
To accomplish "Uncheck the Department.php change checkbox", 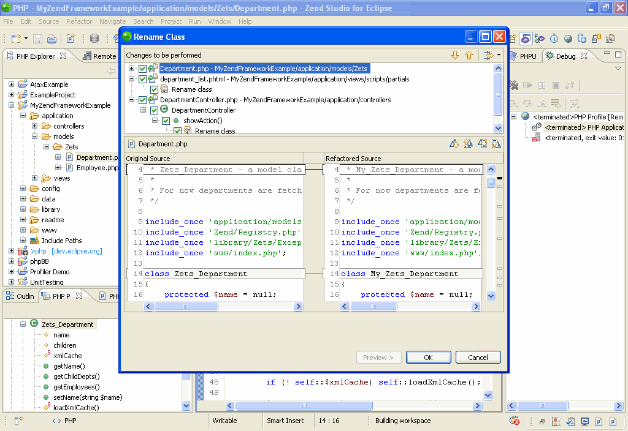I will coord(142,69).
